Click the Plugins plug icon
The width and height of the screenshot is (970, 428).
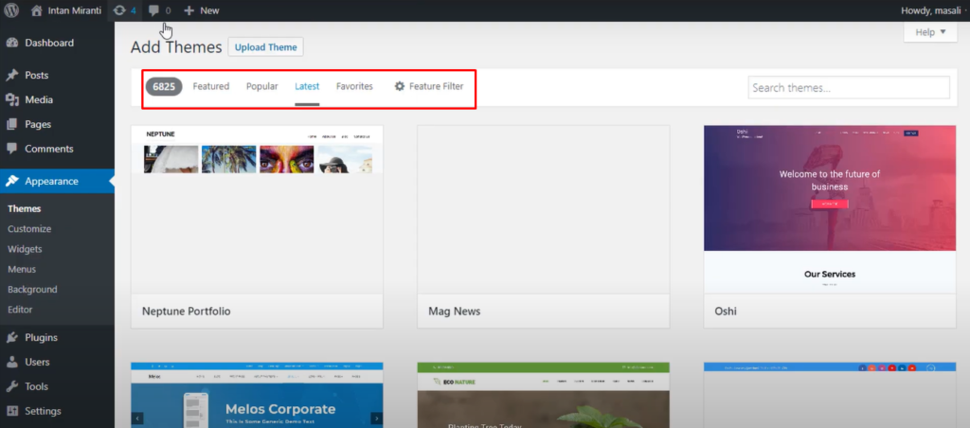tap(11, 338)
